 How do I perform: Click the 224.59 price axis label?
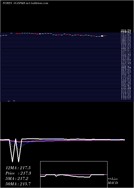pyautogui.click(x=126, y=31)
